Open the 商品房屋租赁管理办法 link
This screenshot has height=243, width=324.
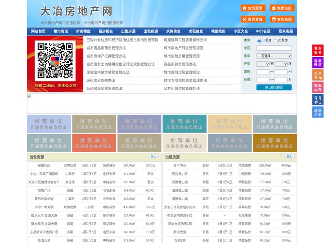(104, 89)
